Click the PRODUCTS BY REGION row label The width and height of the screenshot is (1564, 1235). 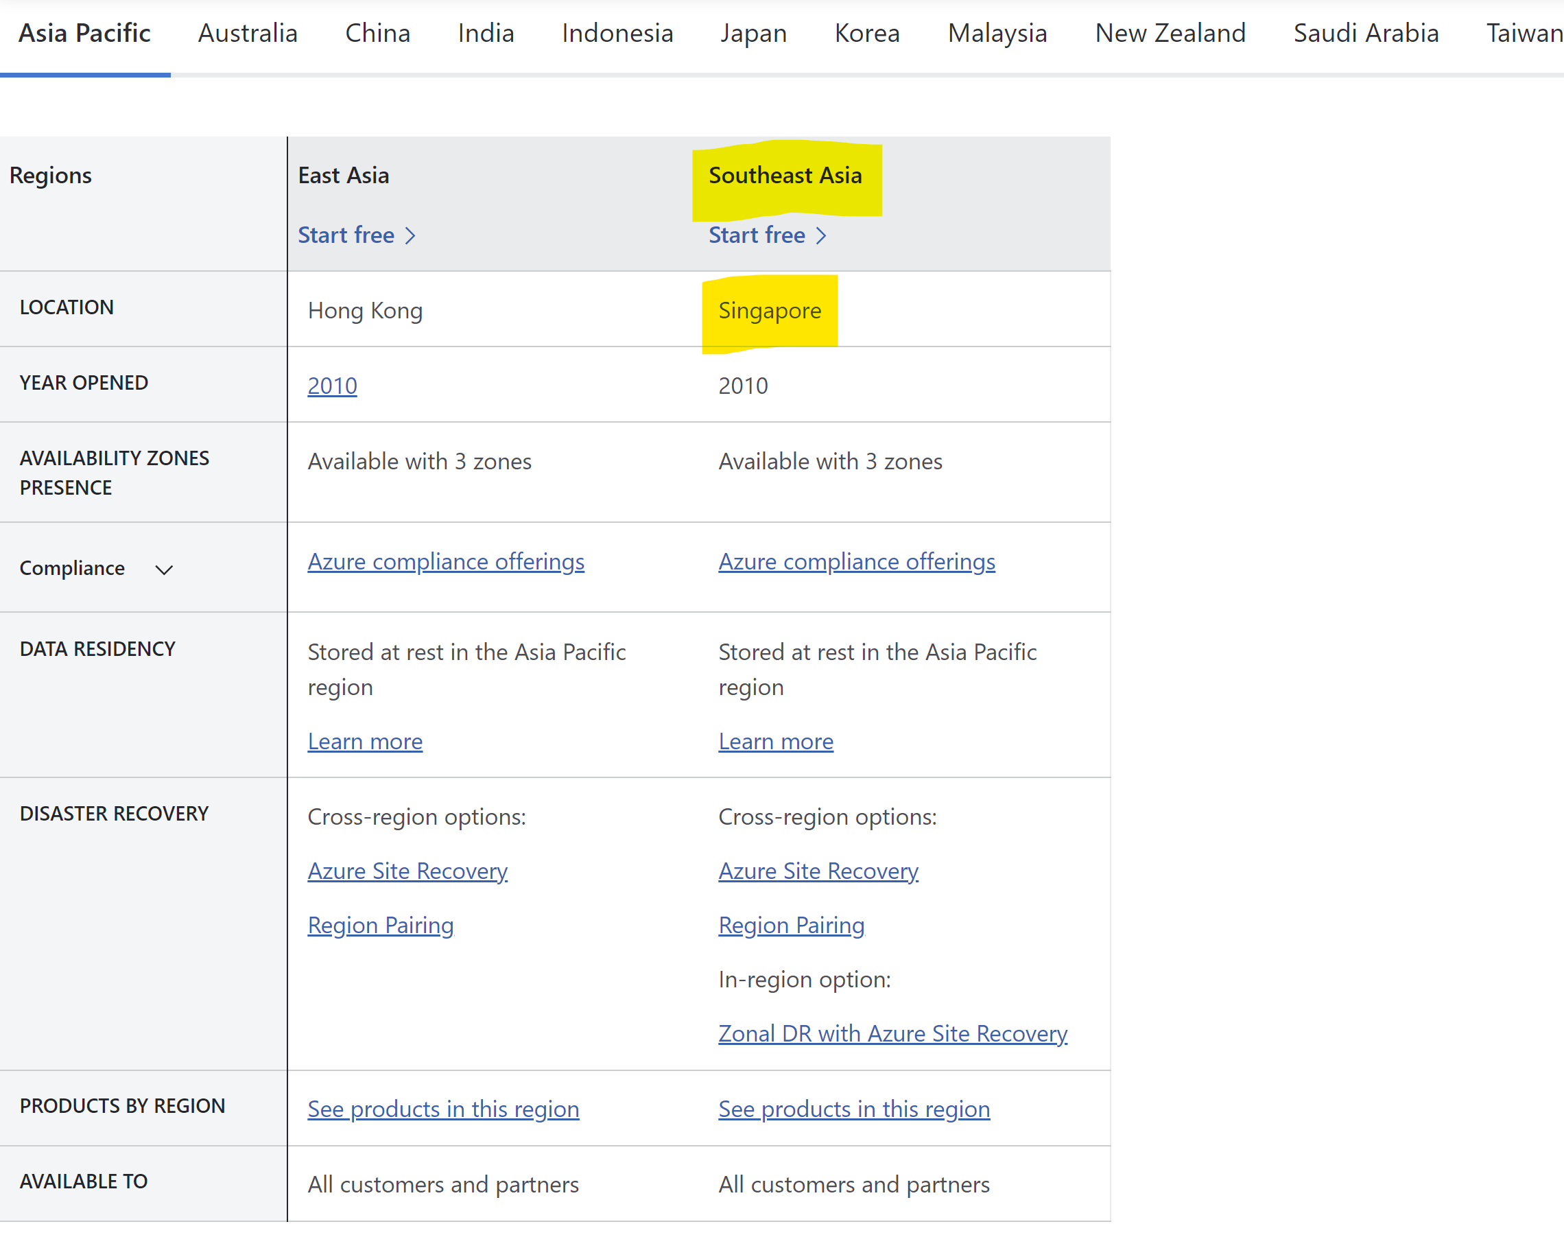click(x=122, y=1105)
